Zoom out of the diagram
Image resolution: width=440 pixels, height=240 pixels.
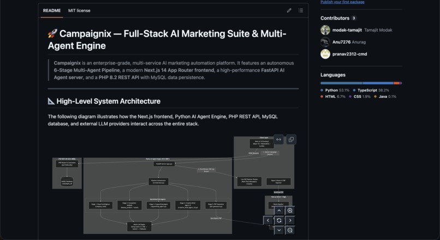tap(290, 230)
